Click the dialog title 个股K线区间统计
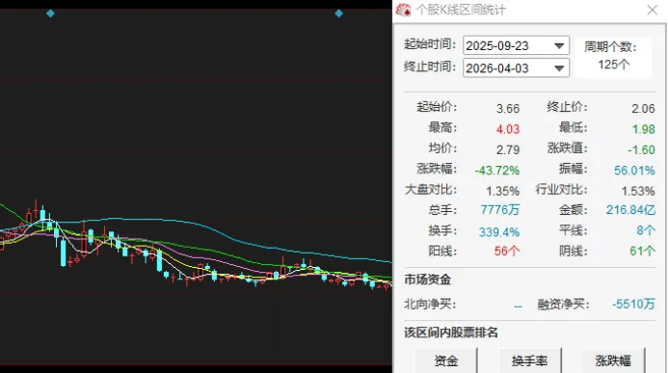Screen dimensions: 668x373 [x=461, y=10]
